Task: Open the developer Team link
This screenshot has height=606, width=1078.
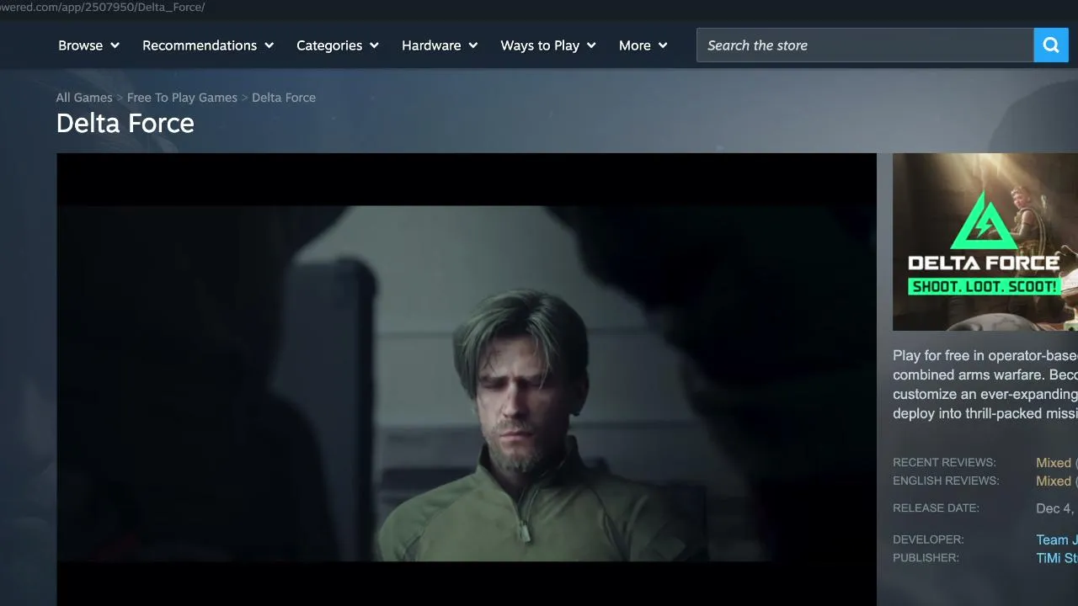Action: point(1056,540)
